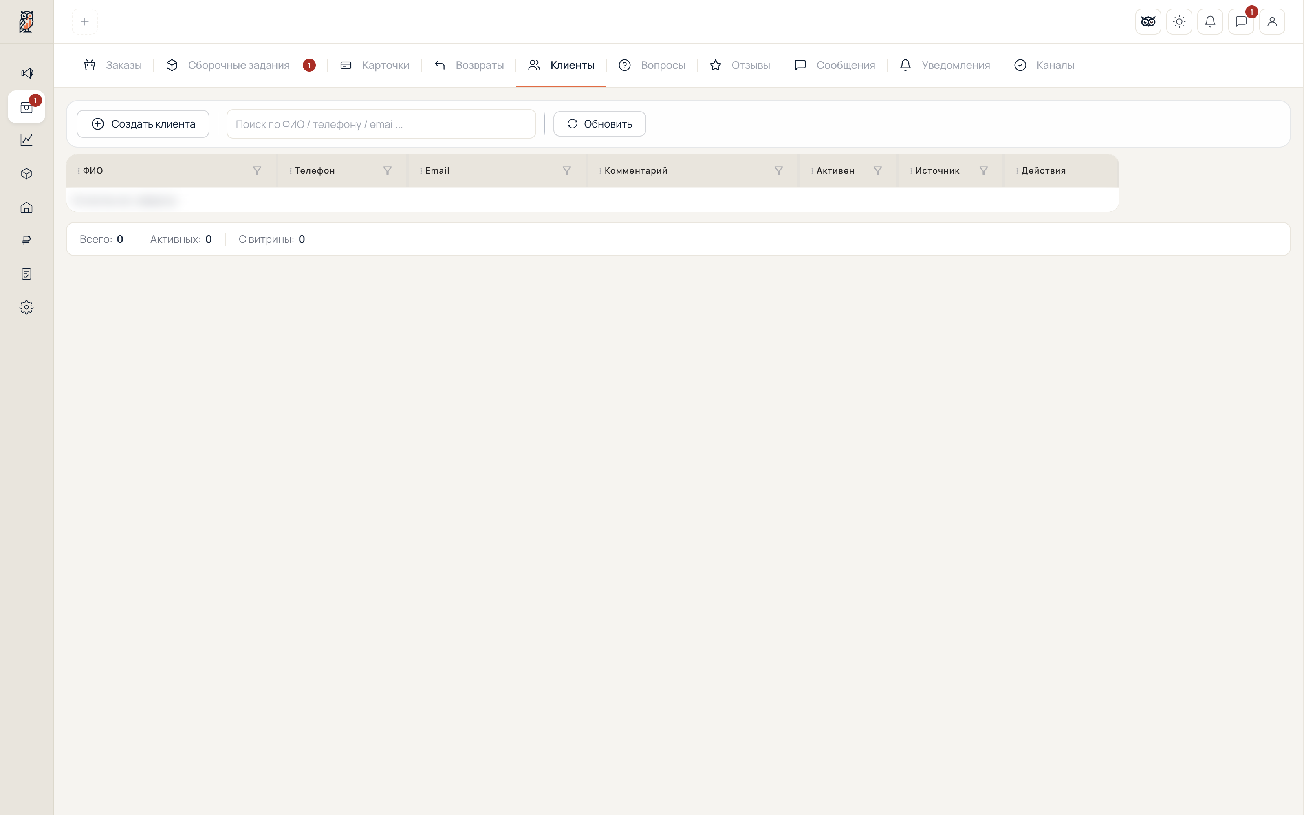Viewport: 1304px width, 815px height.
Task: Open the box products sidebar icon
Action: [x=26, y=174]
